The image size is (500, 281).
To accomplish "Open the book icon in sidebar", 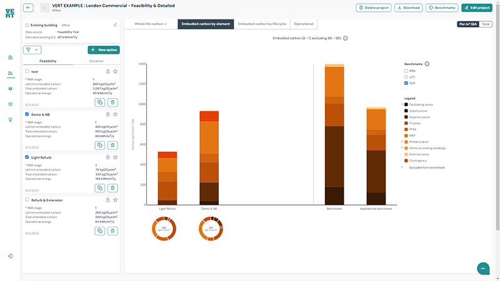I will coord(11,104).
